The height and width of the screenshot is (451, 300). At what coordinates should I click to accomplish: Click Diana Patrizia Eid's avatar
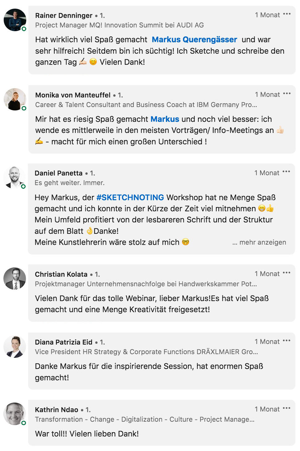[x=15, y=346]
